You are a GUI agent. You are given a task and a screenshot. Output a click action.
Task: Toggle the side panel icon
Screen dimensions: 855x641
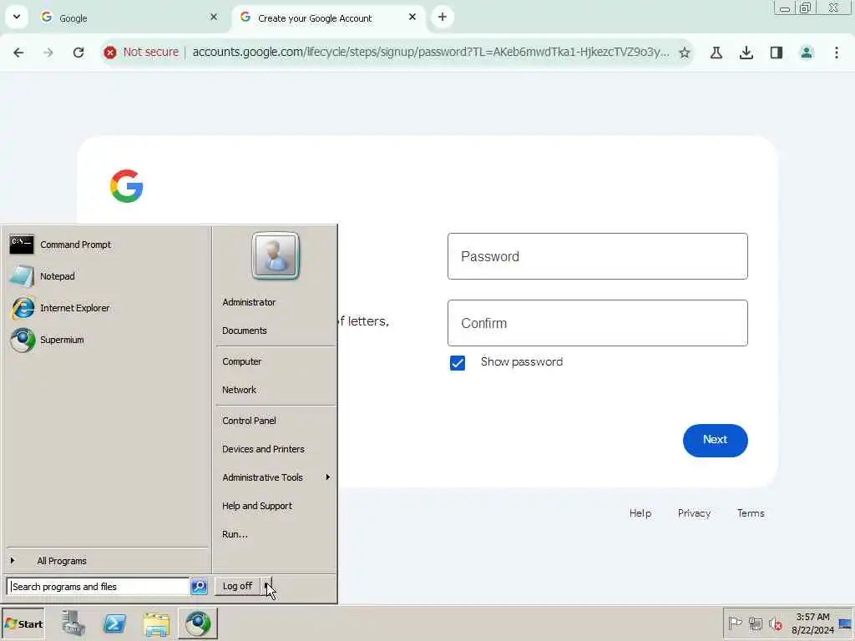(x=777, y=53)
